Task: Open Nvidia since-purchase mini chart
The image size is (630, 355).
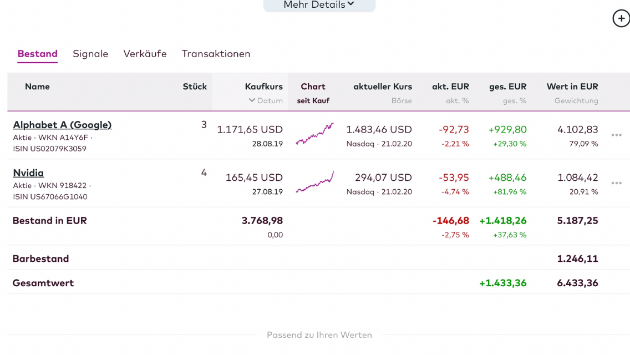Action: click(314, 182)
